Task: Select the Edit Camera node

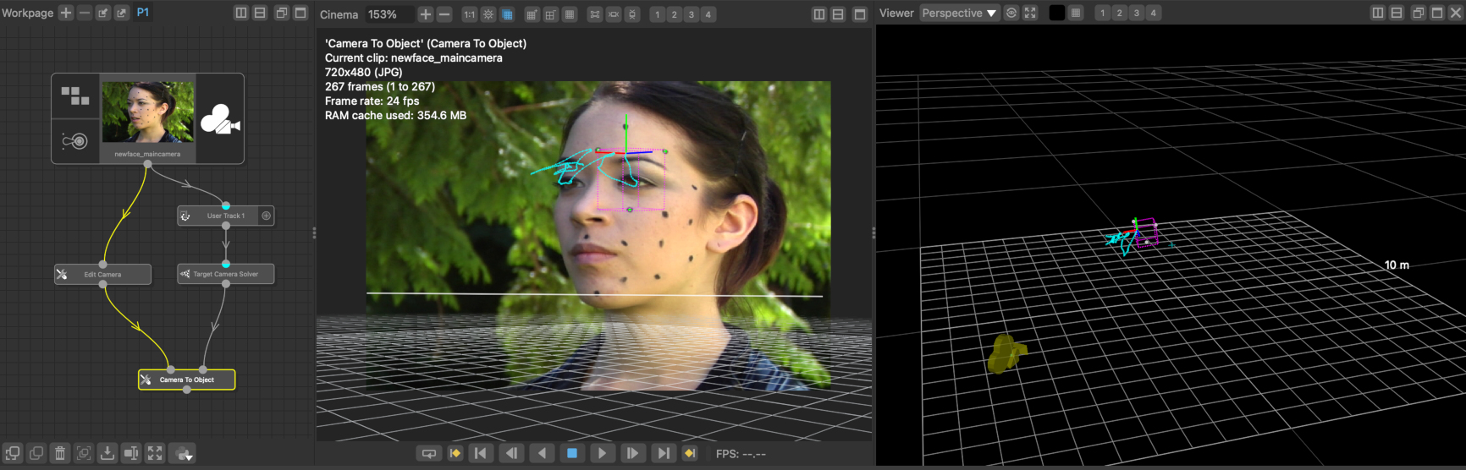Action: [102, 274]
